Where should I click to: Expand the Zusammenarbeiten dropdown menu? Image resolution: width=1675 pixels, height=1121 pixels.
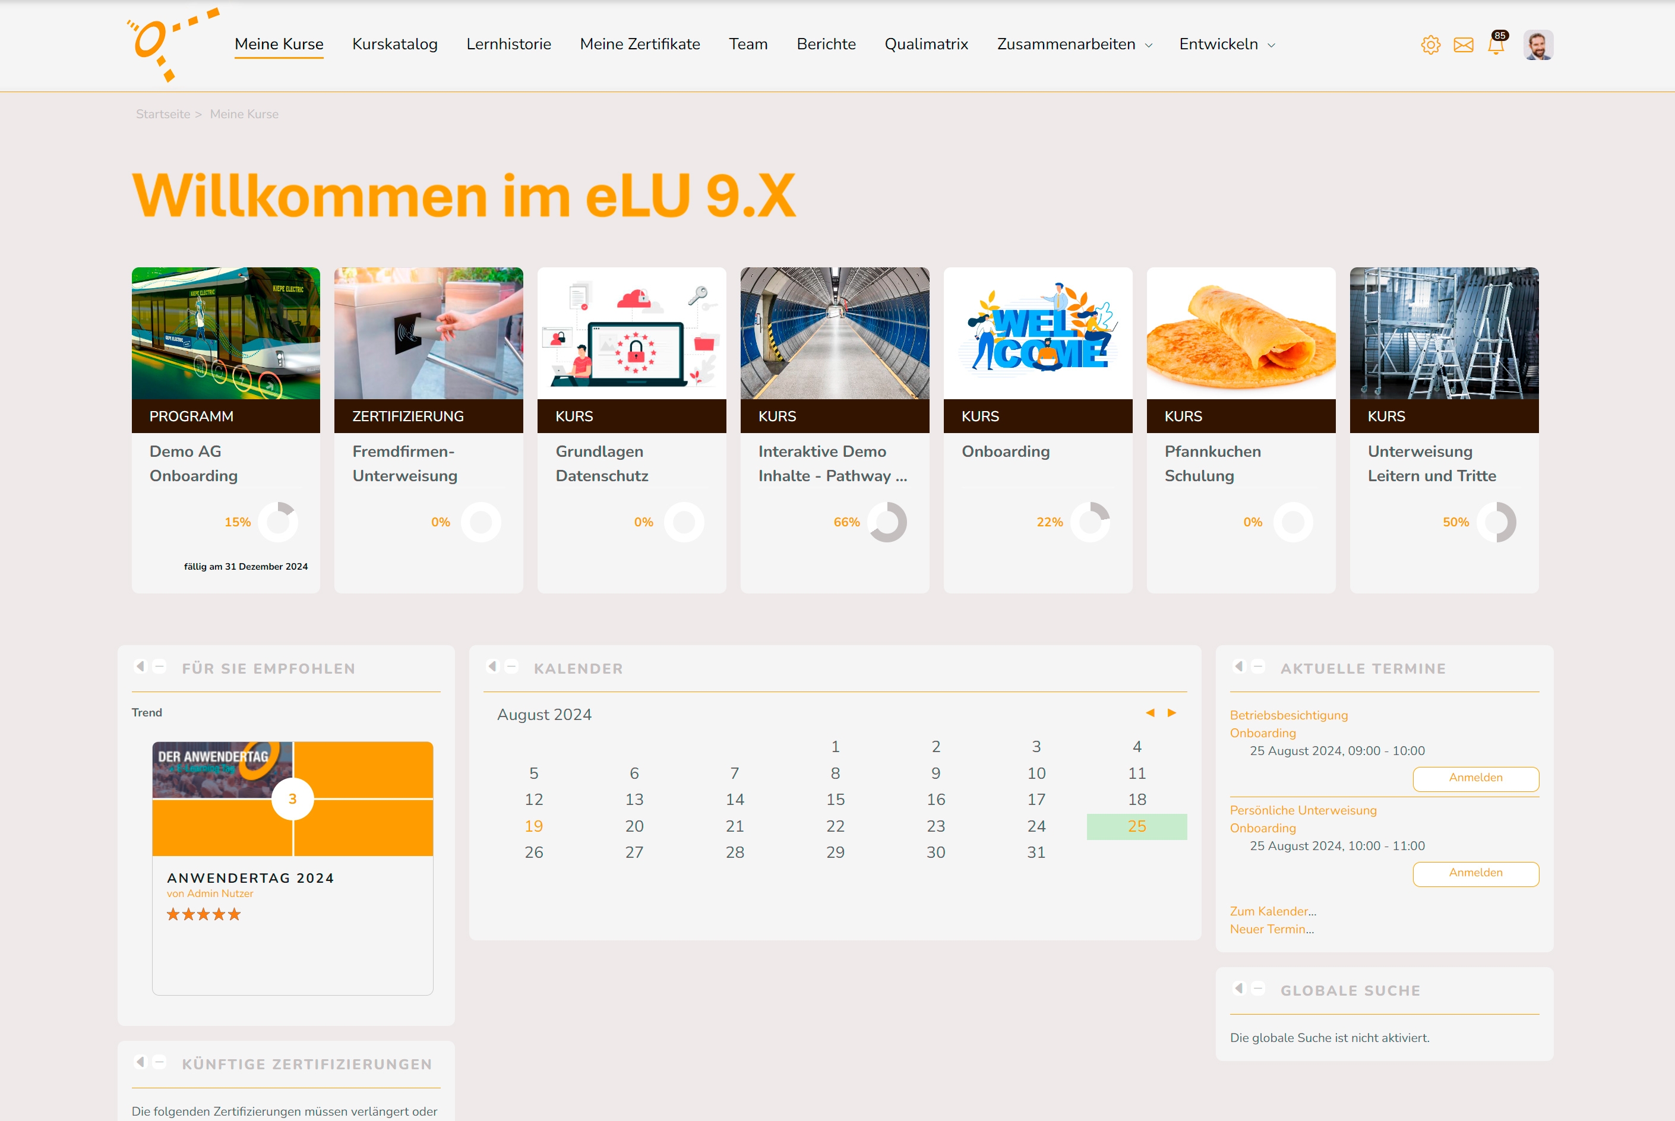tap(1074, 45)
